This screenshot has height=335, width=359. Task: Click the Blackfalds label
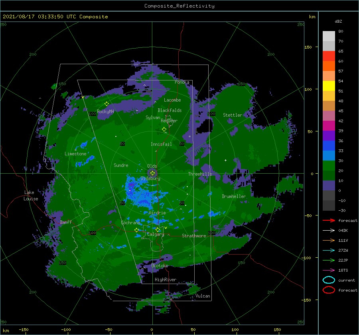pyautogui.click(x=170, y=110)
